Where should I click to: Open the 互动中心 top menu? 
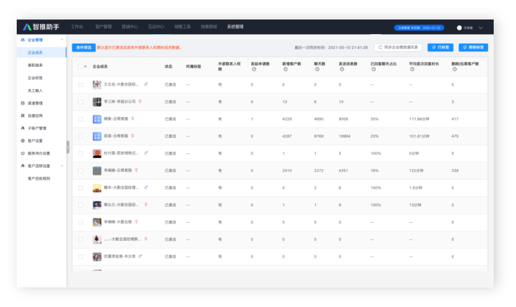pos(156,26)
